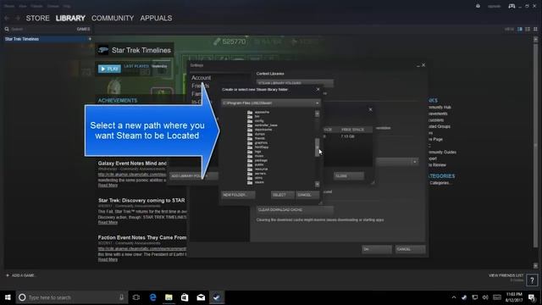This screenshot has height=305, width=542.
Task: Click the FREE SPACE column header
Action: tap(352, 130)
